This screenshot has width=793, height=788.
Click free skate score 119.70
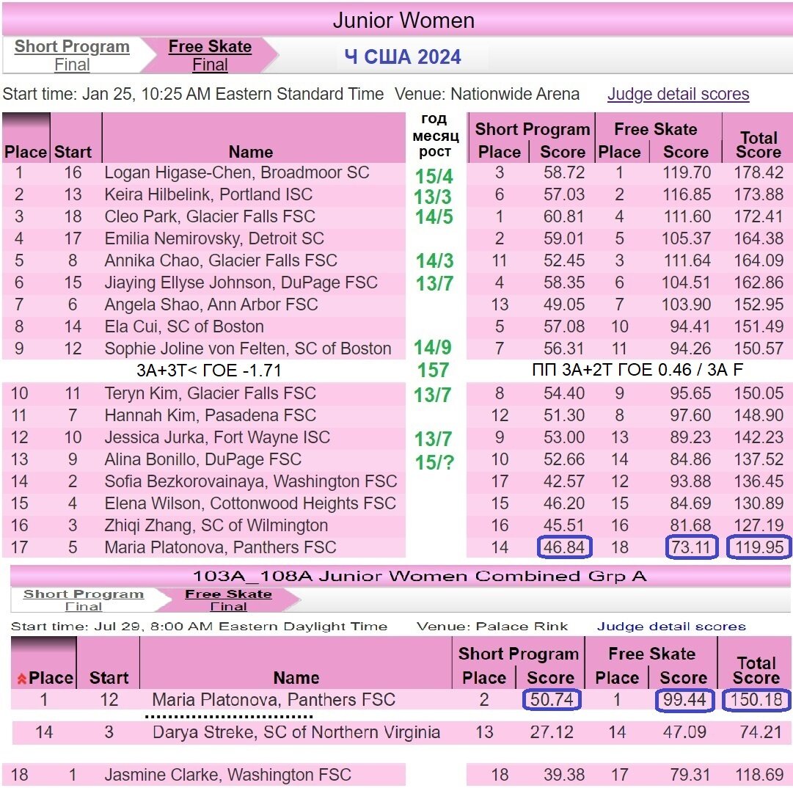687,172
